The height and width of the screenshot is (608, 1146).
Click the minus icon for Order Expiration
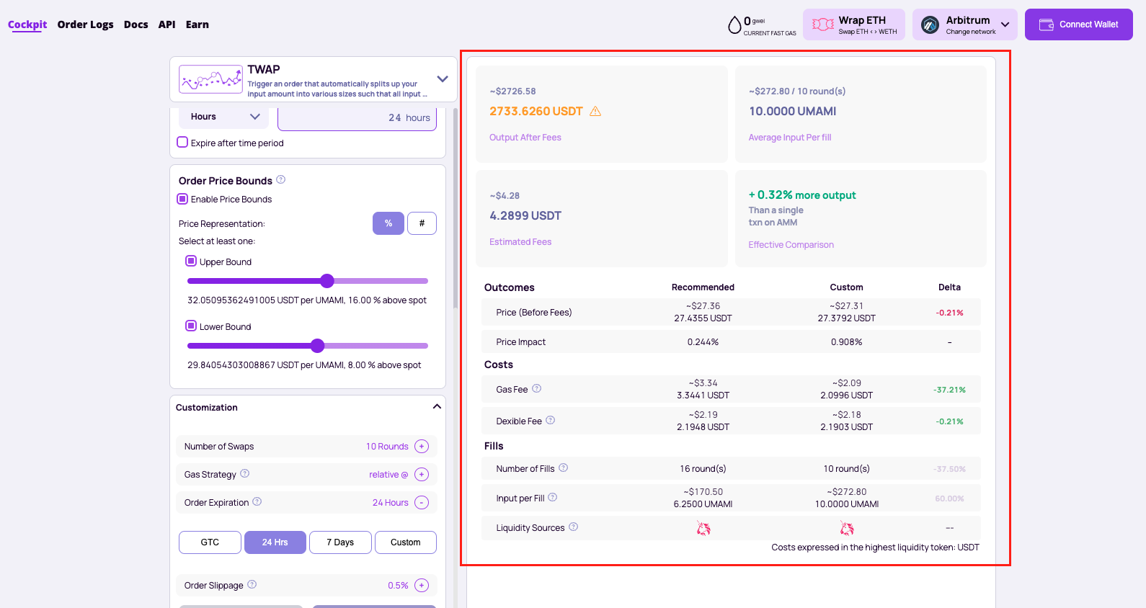(x=422, y=502)
